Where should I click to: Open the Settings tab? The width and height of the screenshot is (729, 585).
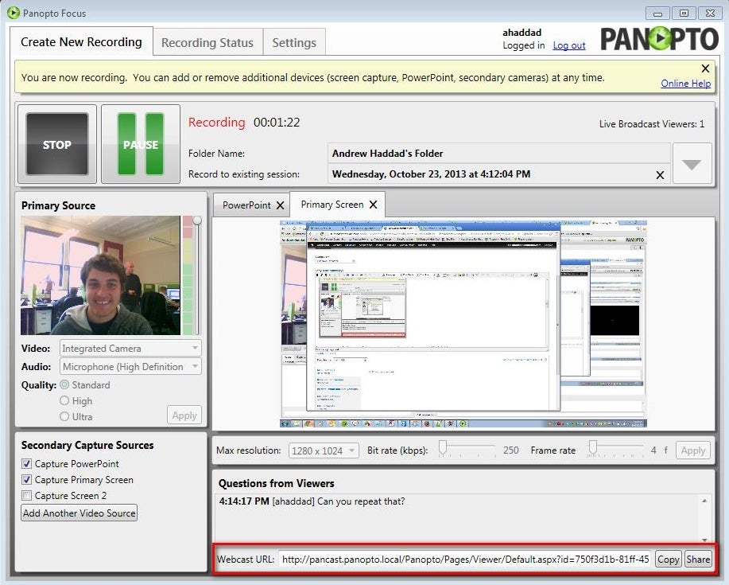(x=294, y=43)
